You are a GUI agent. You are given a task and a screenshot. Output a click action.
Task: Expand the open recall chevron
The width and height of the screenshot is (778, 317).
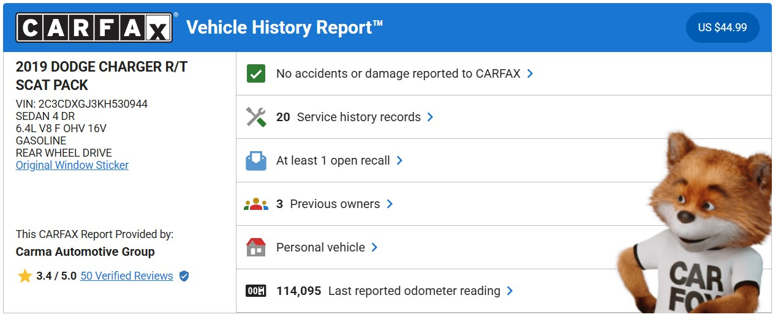tap(400, 160)
